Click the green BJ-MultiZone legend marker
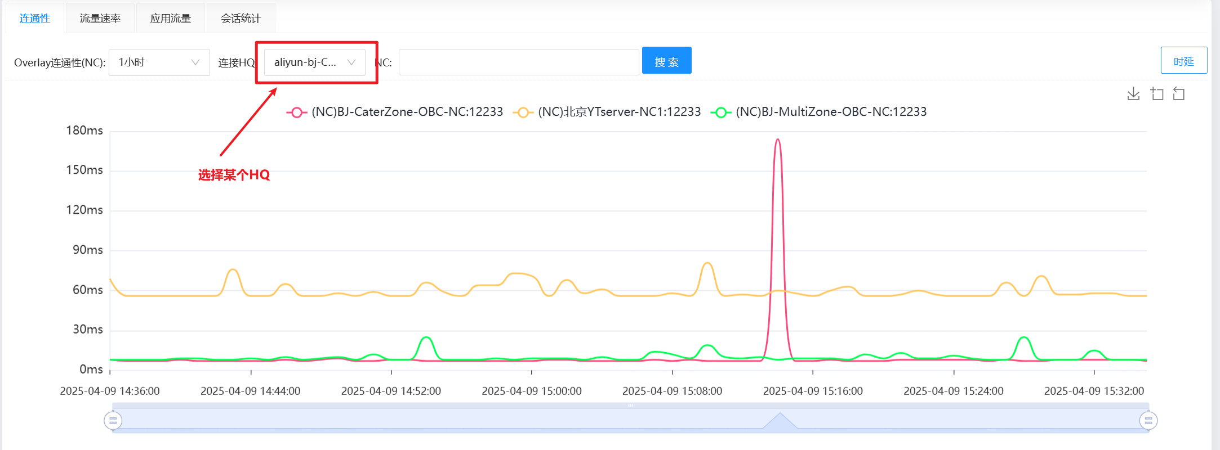1220x450 pixels. (720, 112)
